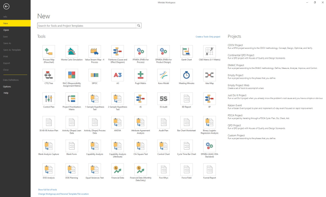Select the 5S Audit tool

(x=164, y=99)
